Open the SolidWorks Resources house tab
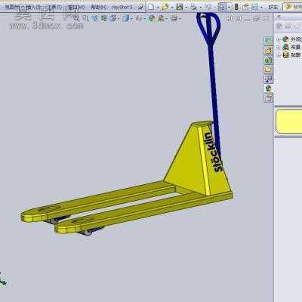This screenshot has height=302, width=302. pyautogui.click(x=269, y=51)
